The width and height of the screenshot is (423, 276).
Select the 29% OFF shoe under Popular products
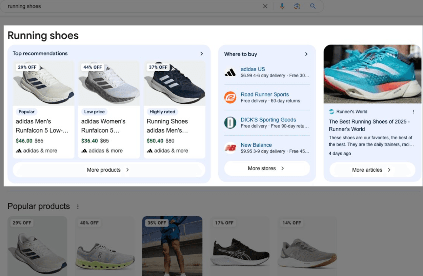[x=37, y=246]
